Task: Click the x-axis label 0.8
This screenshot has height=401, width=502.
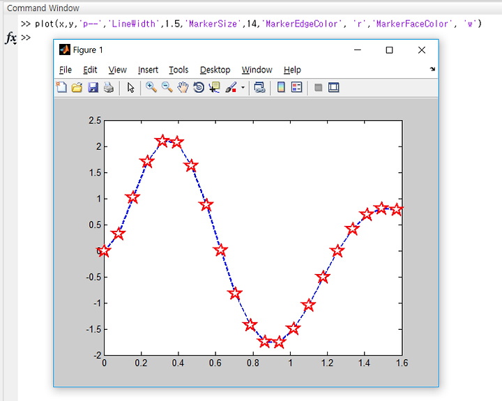Action: point(253,363)
